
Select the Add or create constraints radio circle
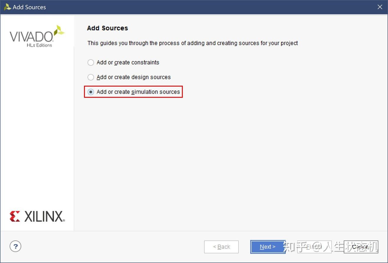(x=91, y=62)
